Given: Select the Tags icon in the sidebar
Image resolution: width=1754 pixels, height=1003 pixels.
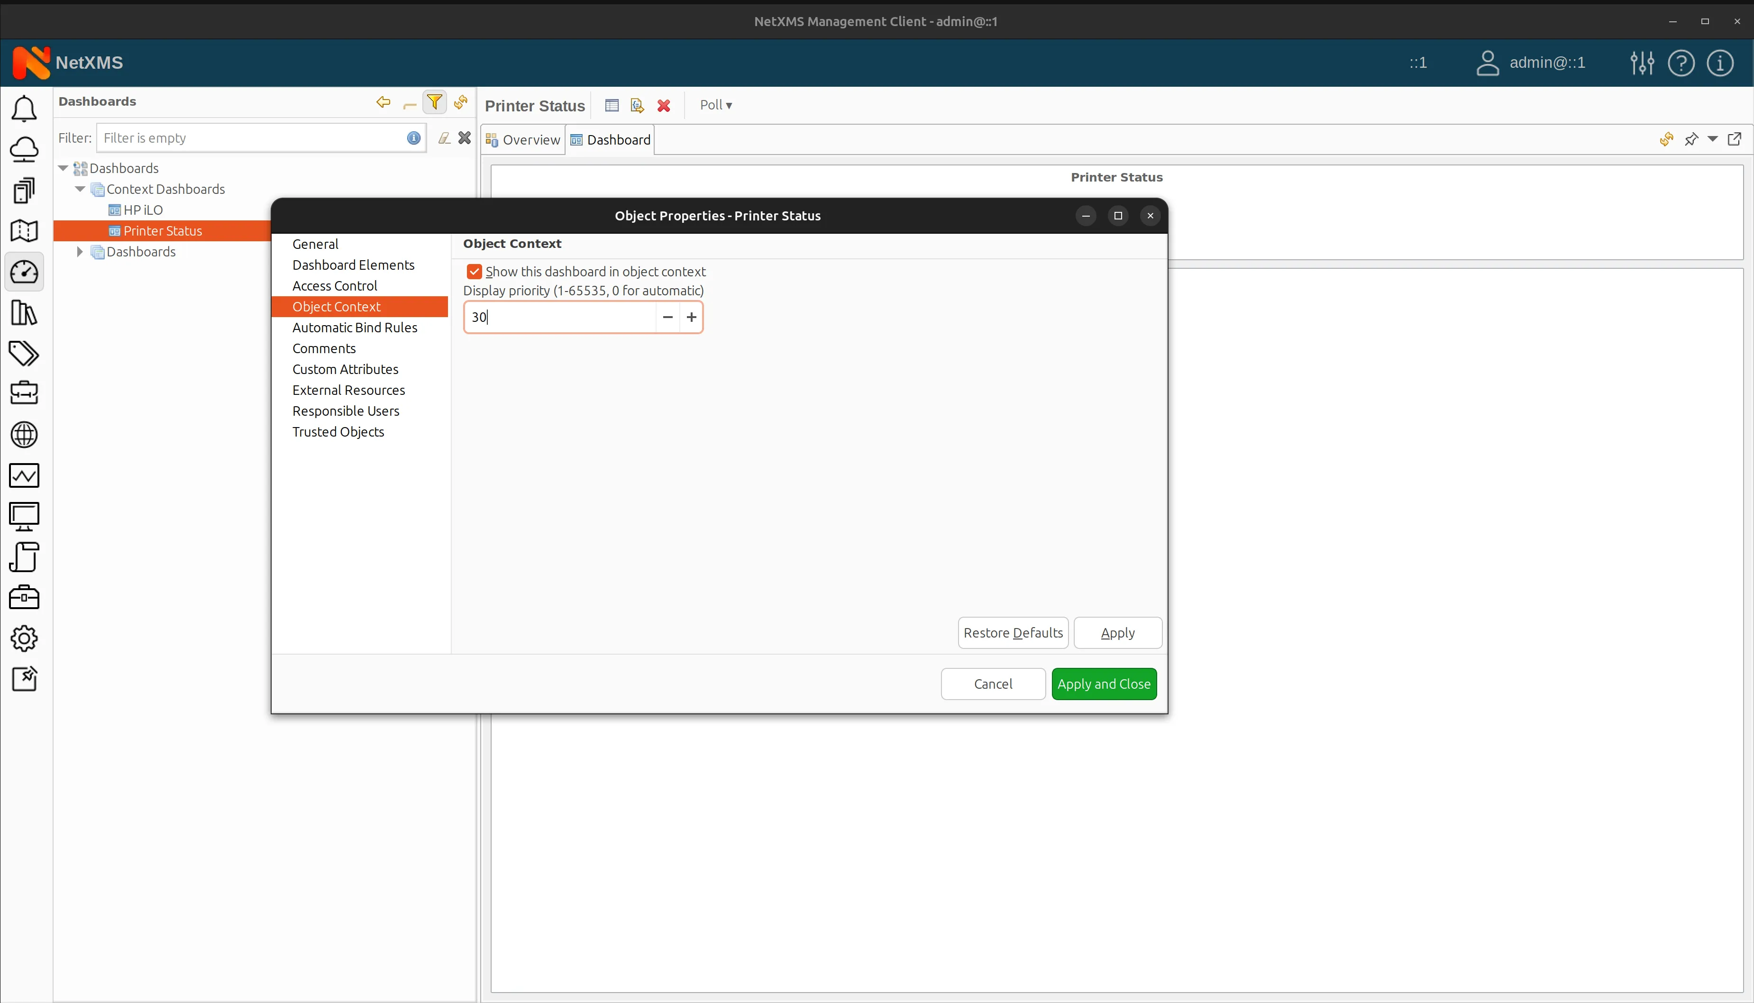Looking at the screenshot, I should tap(25, 354).
